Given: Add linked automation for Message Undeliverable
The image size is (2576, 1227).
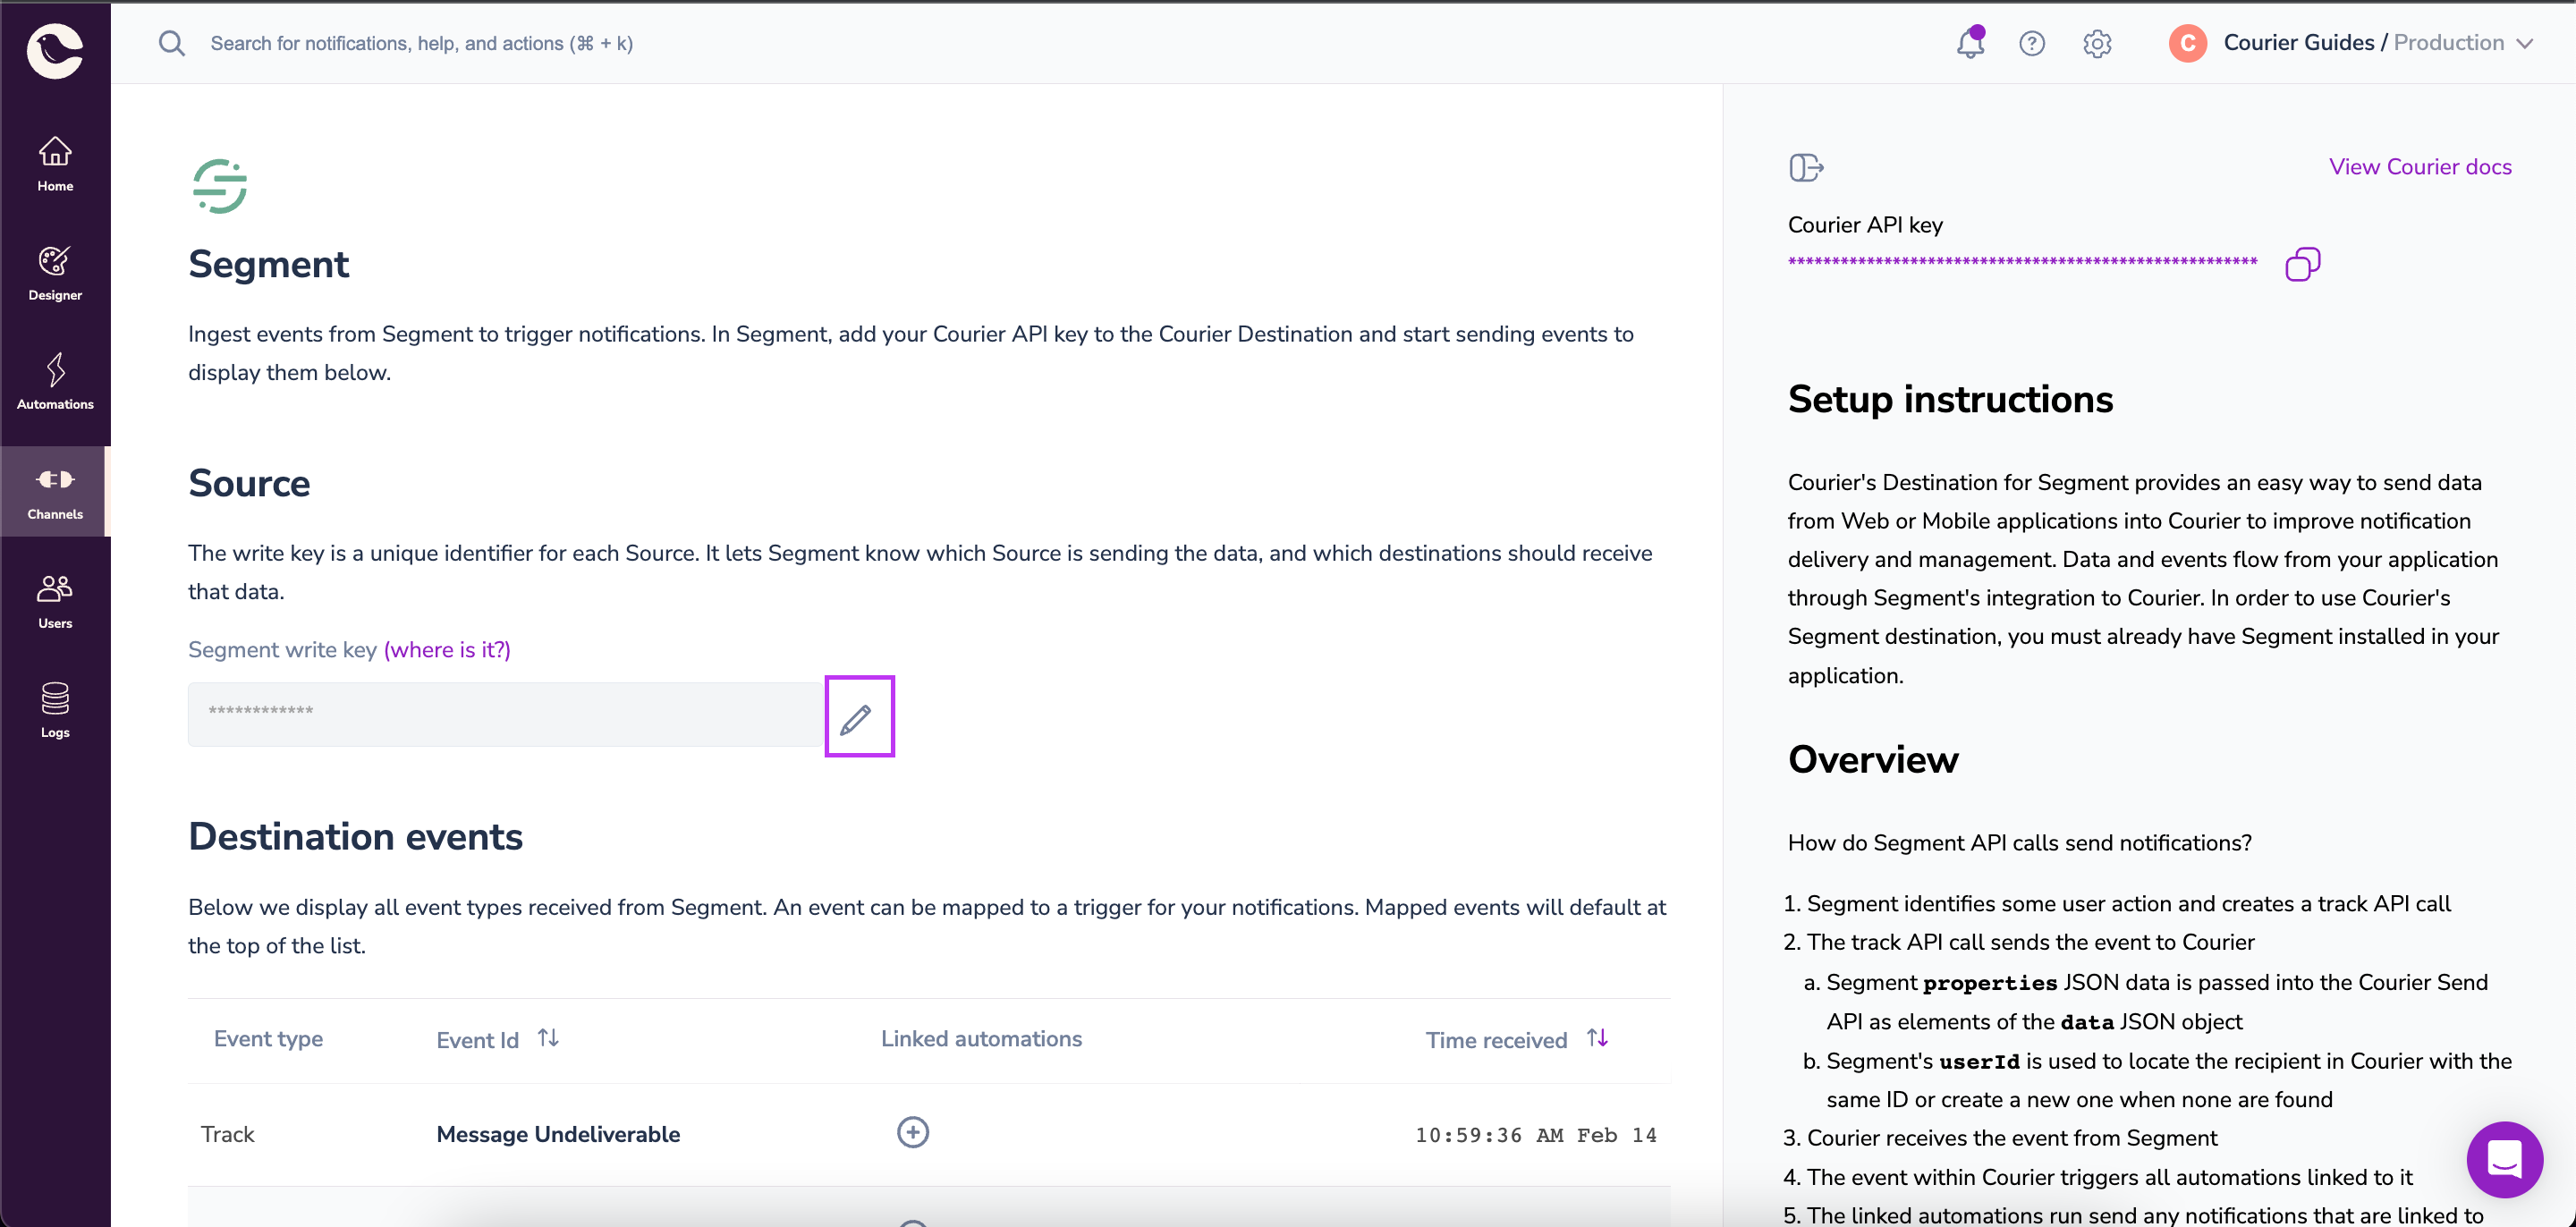Looking at the screenshot, I should 912,1133.
